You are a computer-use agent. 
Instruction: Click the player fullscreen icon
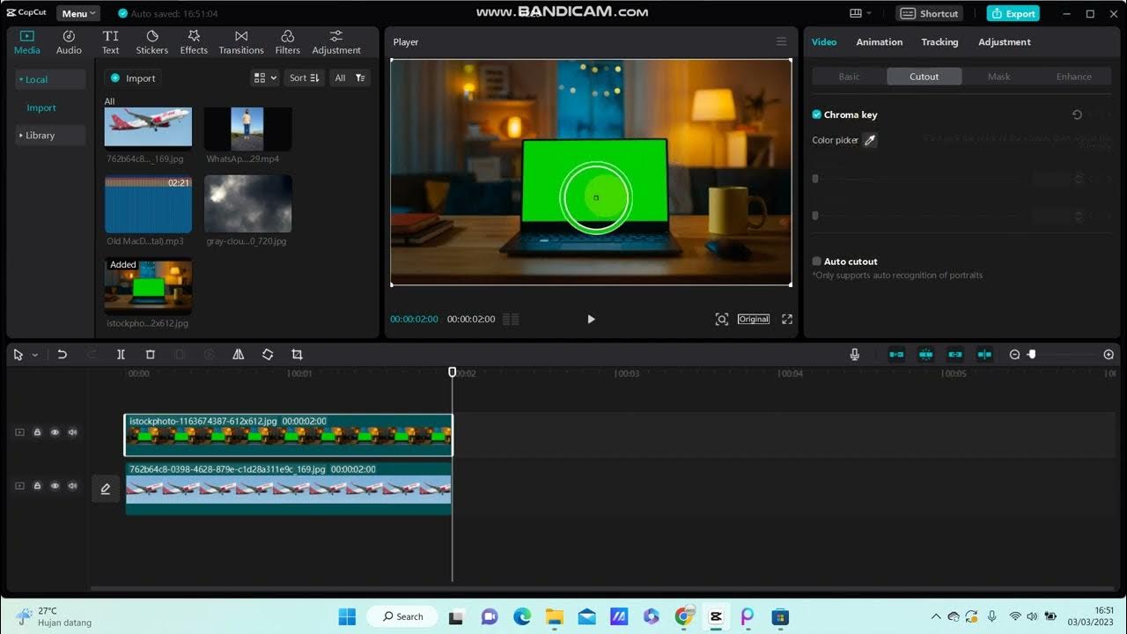click(x=787, y=319)
